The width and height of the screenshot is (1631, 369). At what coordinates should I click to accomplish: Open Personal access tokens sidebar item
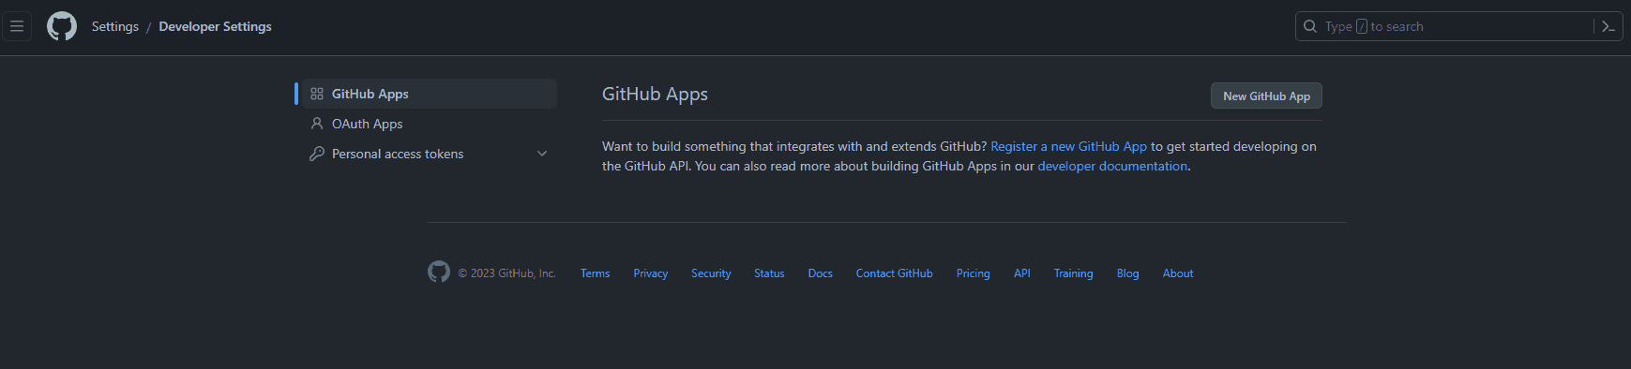(x=430, y=154)
